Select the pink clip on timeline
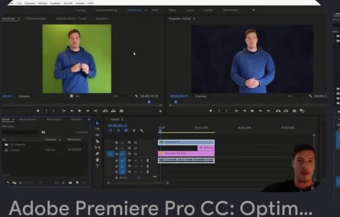Screen dimensions: 340x217 [186, 153]
